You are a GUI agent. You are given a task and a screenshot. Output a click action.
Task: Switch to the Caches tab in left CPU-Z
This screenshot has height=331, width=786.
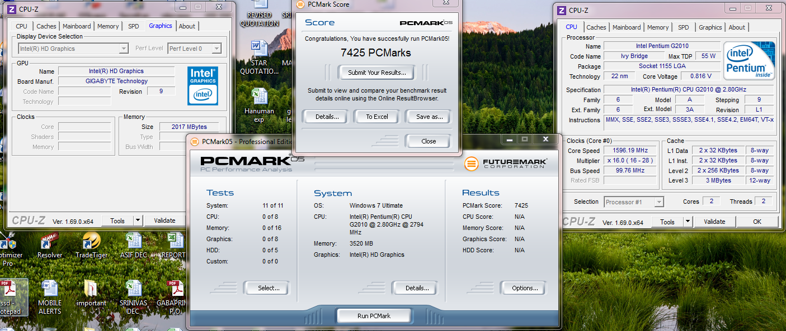[46, 26]
